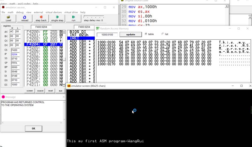The image size is (252, 147).
Task: Open the debug menu
Action: point(20,12)
